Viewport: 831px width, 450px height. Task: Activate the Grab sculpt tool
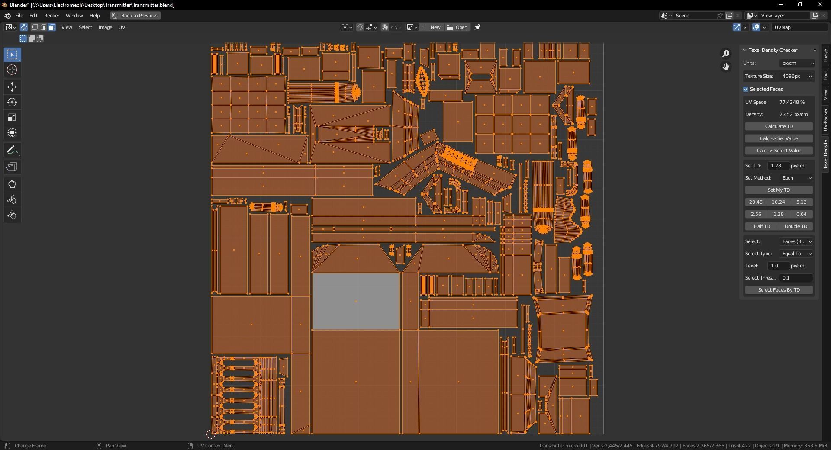click(x=12, y=184)
